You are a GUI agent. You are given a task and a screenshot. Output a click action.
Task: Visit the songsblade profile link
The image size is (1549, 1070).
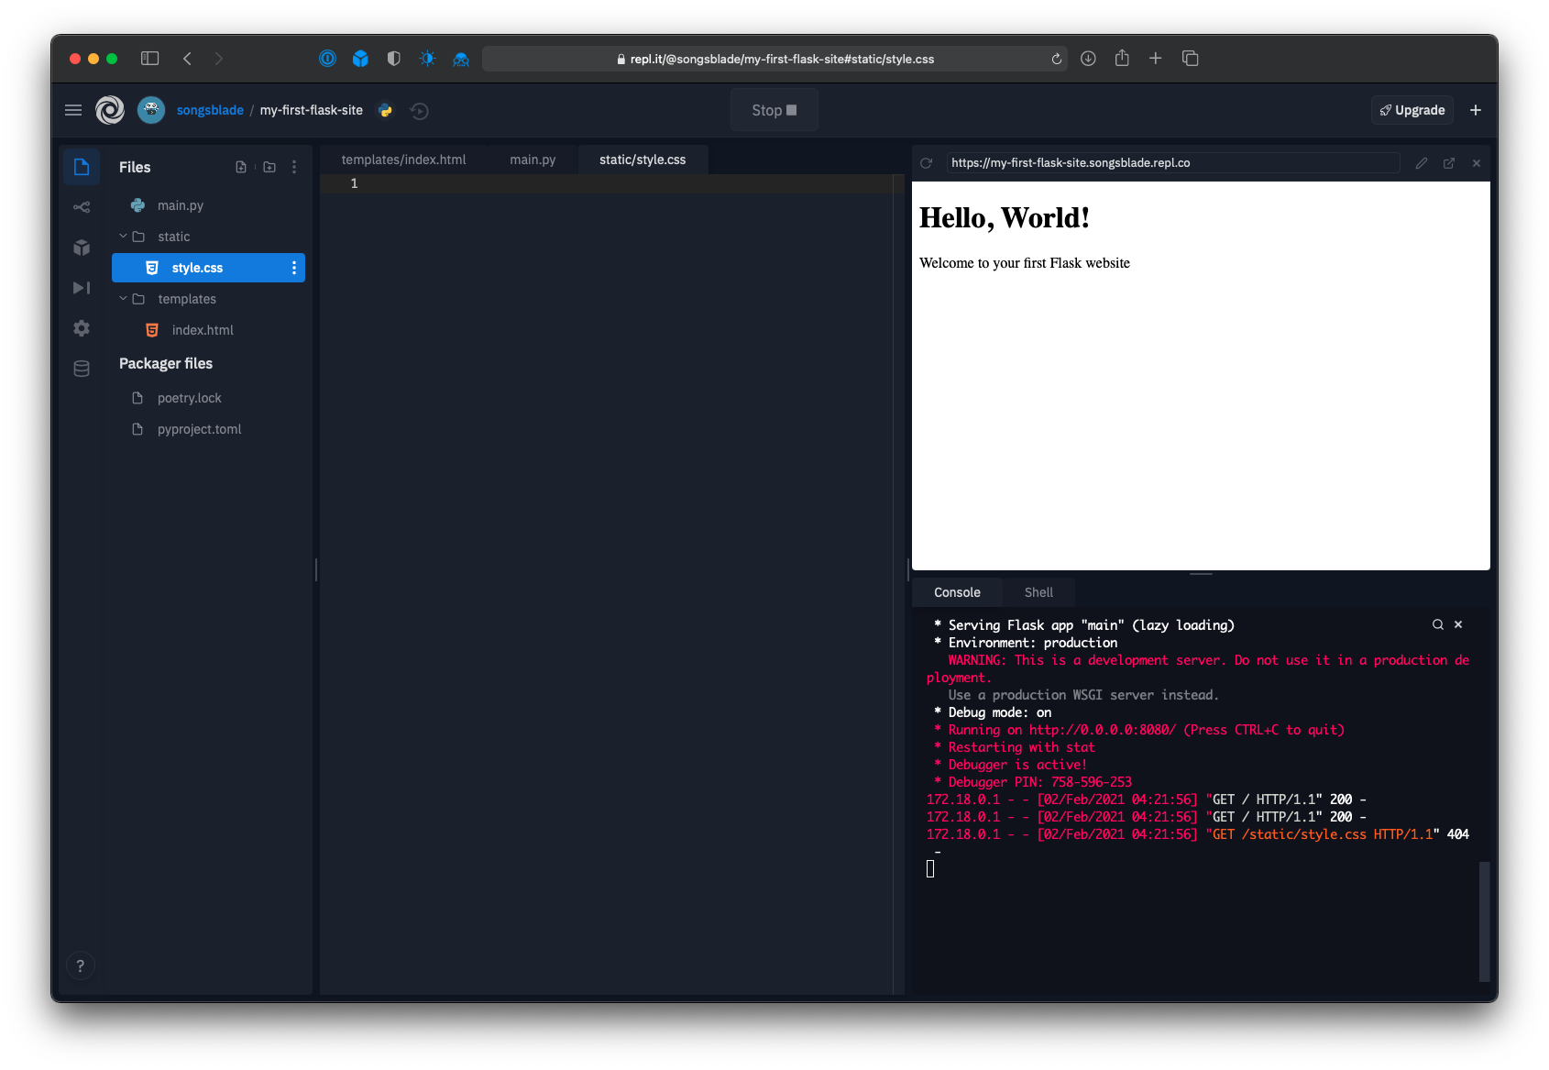pyautogui.click(x=210, y=109)
